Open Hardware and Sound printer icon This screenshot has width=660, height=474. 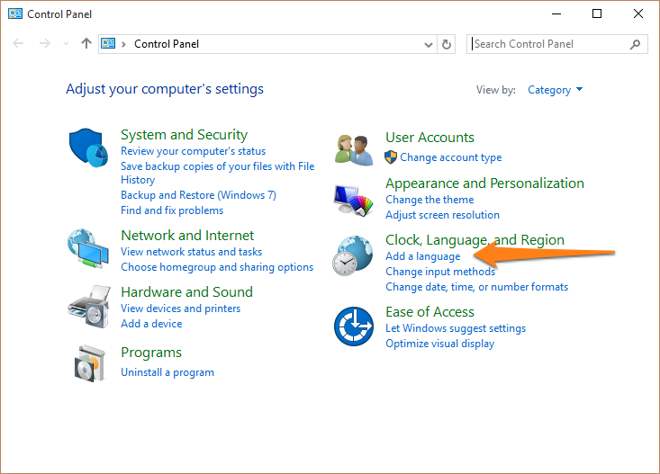tap(89, 307)
